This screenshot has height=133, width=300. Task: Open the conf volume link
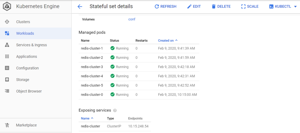pyautogui.click(x=132, y=19)
